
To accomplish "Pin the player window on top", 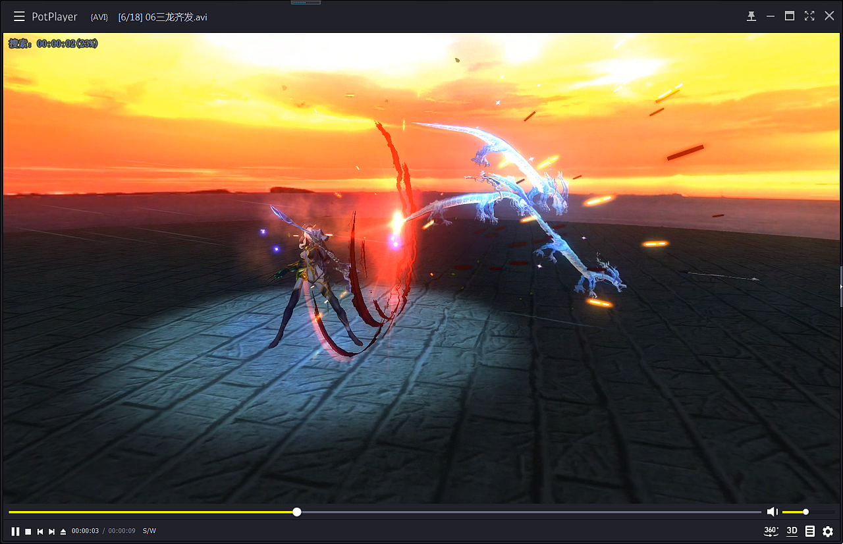I will 751,16.
